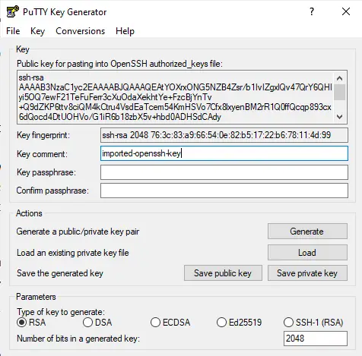Click Save public key
Image resolution: width=362 pixels, height=356 pixels.
(223, 273)
